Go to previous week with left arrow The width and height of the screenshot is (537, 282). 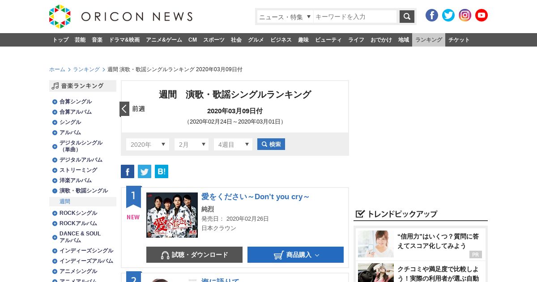pyautogui.click(x=124, y=109)
